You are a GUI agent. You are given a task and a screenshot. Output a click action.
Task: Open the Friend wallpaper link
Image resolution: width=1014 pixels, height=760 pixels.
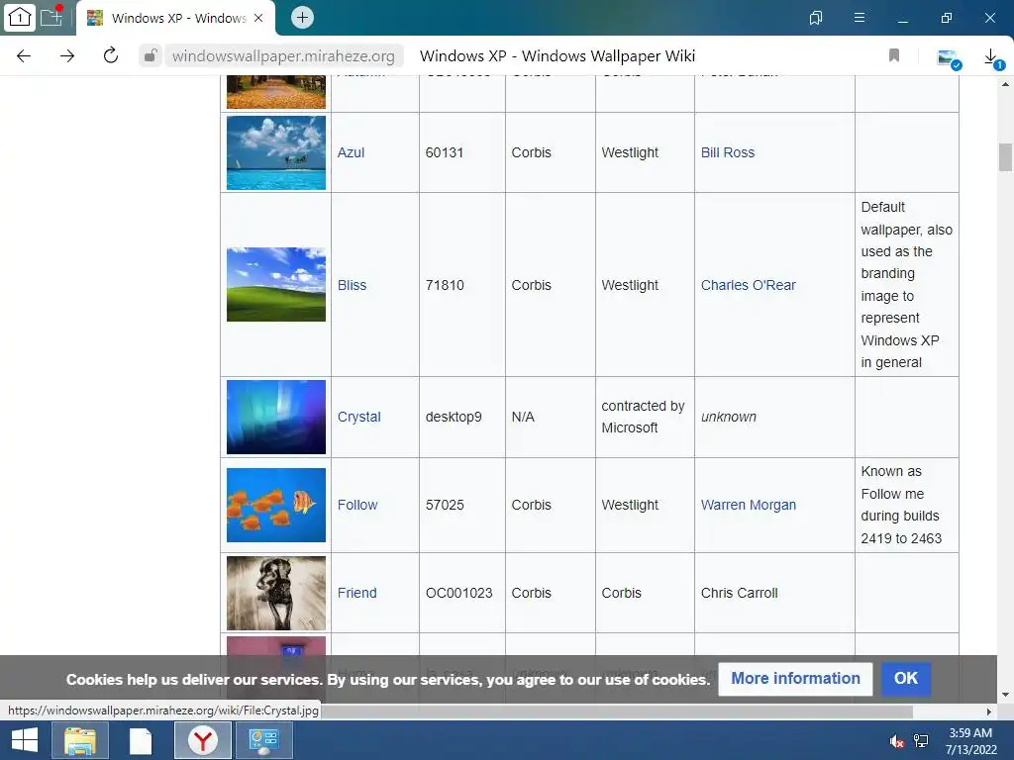point(356,593)
